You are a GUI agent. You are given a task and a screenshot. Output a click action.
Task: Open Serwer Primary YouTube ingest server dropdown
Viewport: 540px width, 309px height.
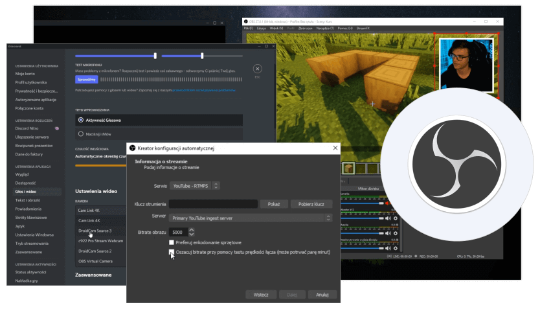click(x=251, y=218)
